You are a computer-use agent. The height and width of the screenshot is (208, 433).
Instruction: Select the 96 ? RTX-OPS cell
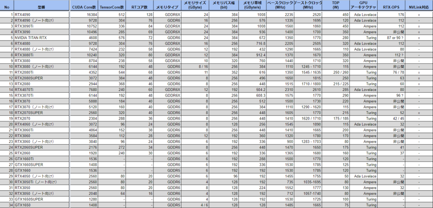pyautogui.click(x=391, y=96)
